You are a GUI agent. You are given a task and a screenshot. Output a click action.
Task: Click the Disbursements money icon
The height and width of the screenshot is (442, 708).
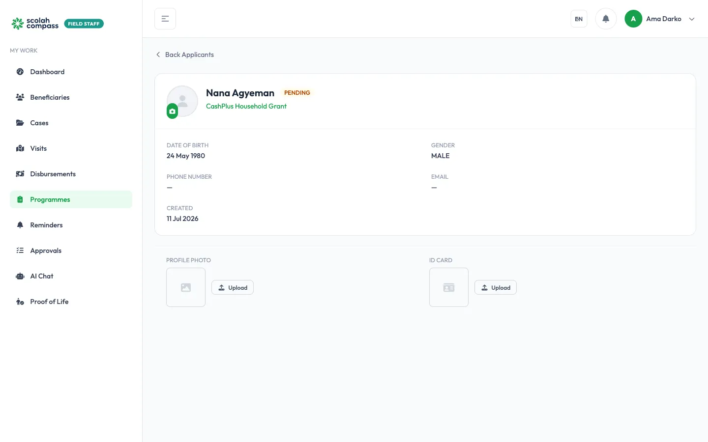coord(20,174)
